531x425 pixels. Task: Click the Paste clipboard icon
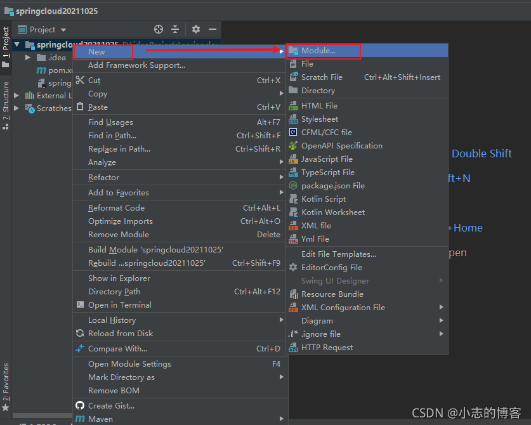pos(80,107)
